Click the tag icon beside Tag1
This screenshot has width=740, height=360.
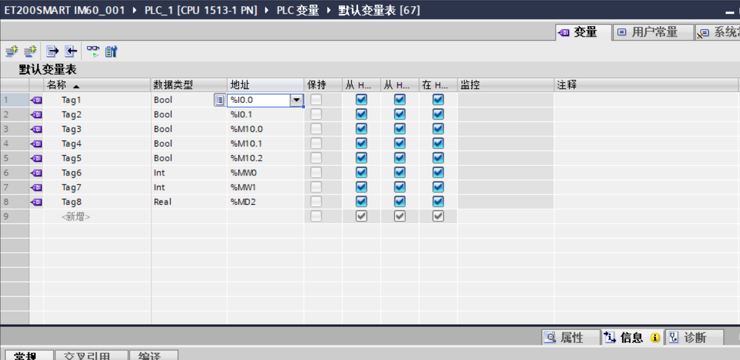[36, 100]
